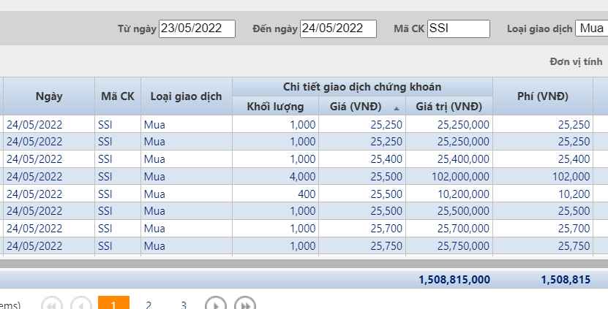Screen dimensions: 608x309
Task: Click the Mã CK column header
Action: click(118, 96)
